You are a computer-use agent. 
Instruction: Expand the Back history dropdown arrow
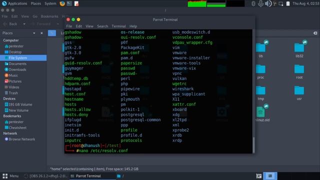24,24
